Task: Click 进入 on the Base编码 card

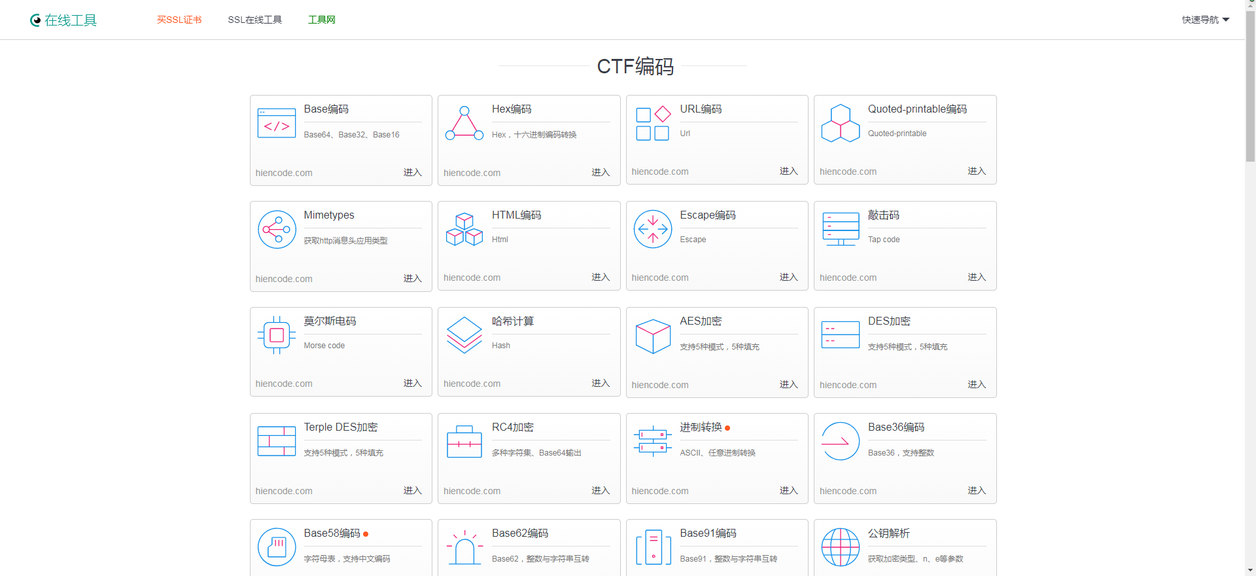Action: 413,173
